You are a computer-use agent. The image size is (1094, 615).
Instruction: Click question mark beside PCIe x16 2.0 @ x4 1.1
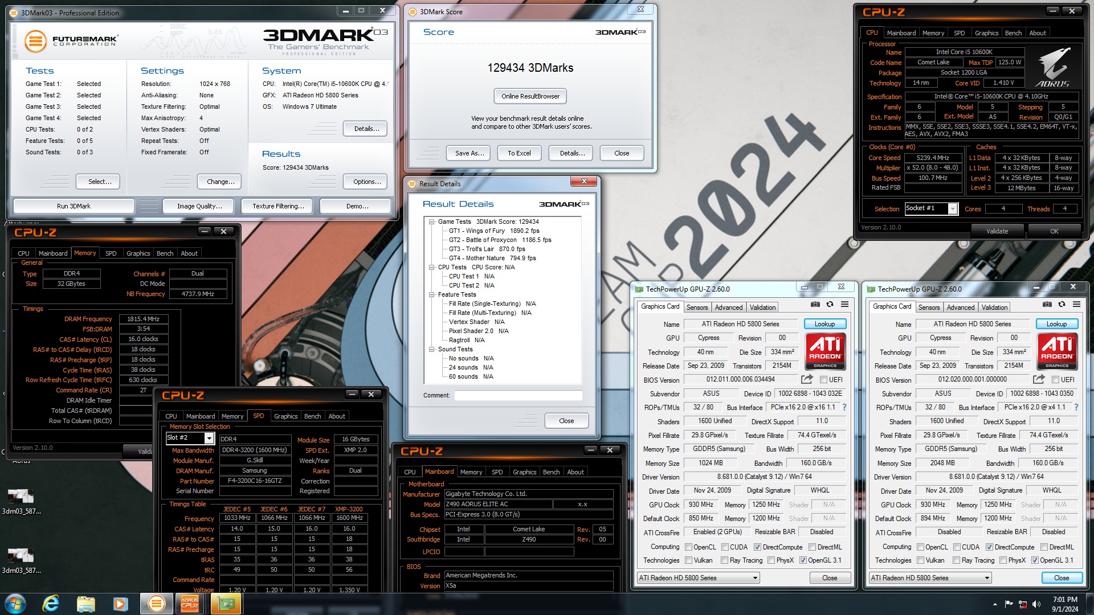(1076, 407)
